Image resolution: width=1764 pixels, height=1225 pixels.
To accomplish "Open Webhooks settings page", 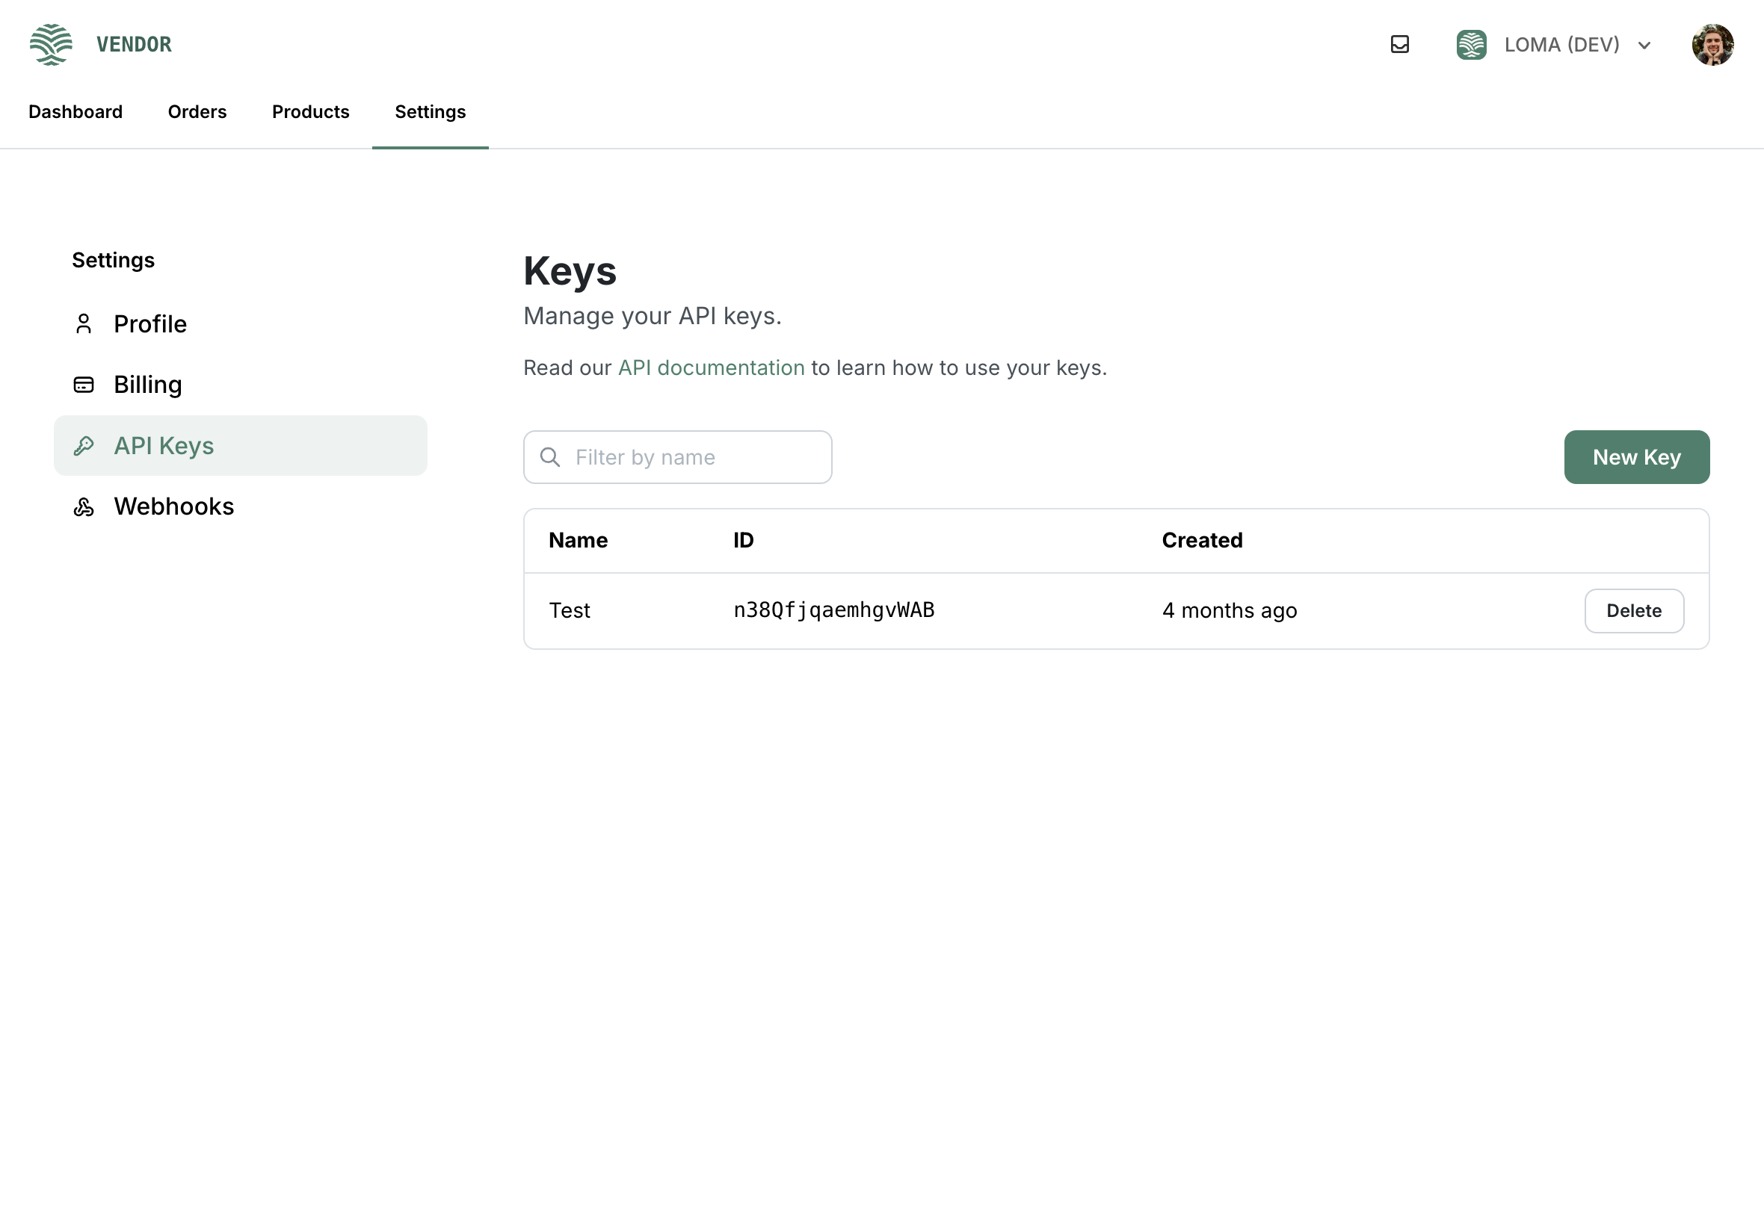I will 173,506.
